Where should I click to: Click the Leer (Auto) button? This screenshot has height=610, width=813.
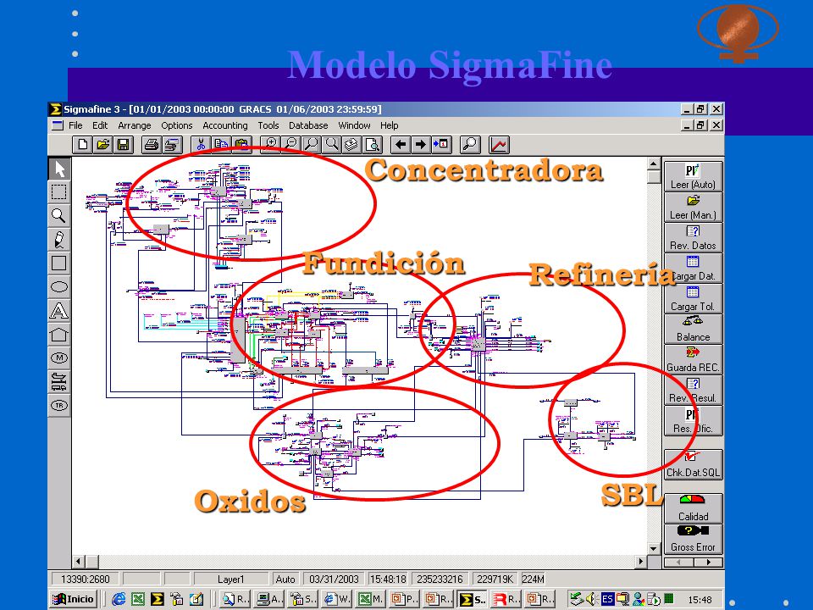click(693, 176)
